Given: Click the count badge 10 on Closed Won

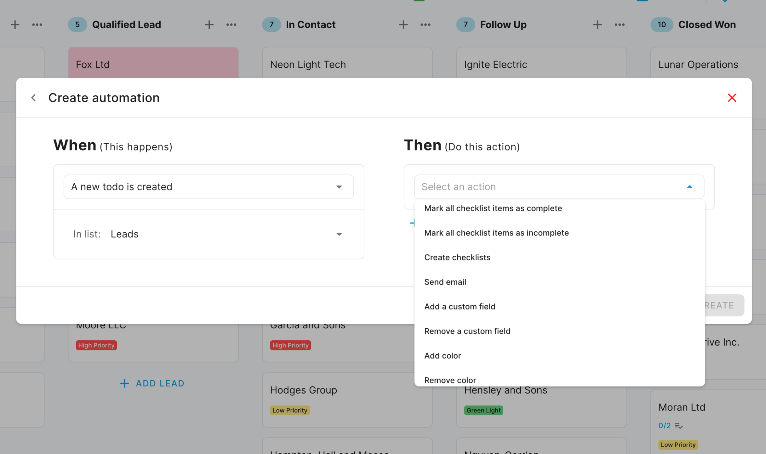Looking at the screenshot, I should [661, 25].
